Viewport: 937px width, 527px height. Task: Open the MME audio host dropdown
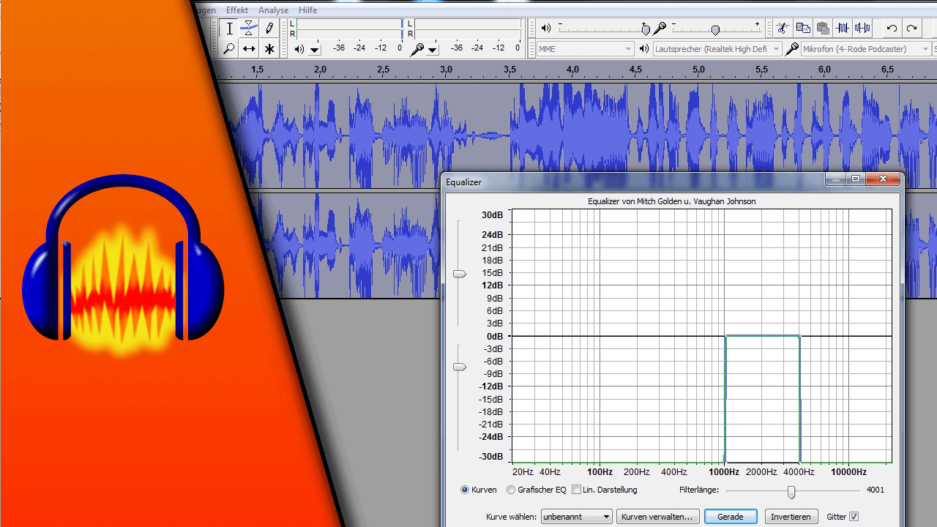(x=585, y=49)
